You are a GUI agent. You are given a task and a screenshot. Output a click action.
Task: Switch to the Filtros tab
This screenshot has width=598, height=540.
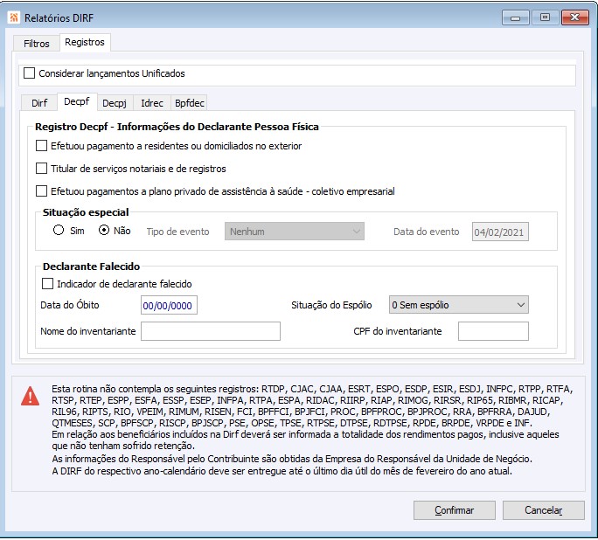pyautogui.click(x=36, y=44)
